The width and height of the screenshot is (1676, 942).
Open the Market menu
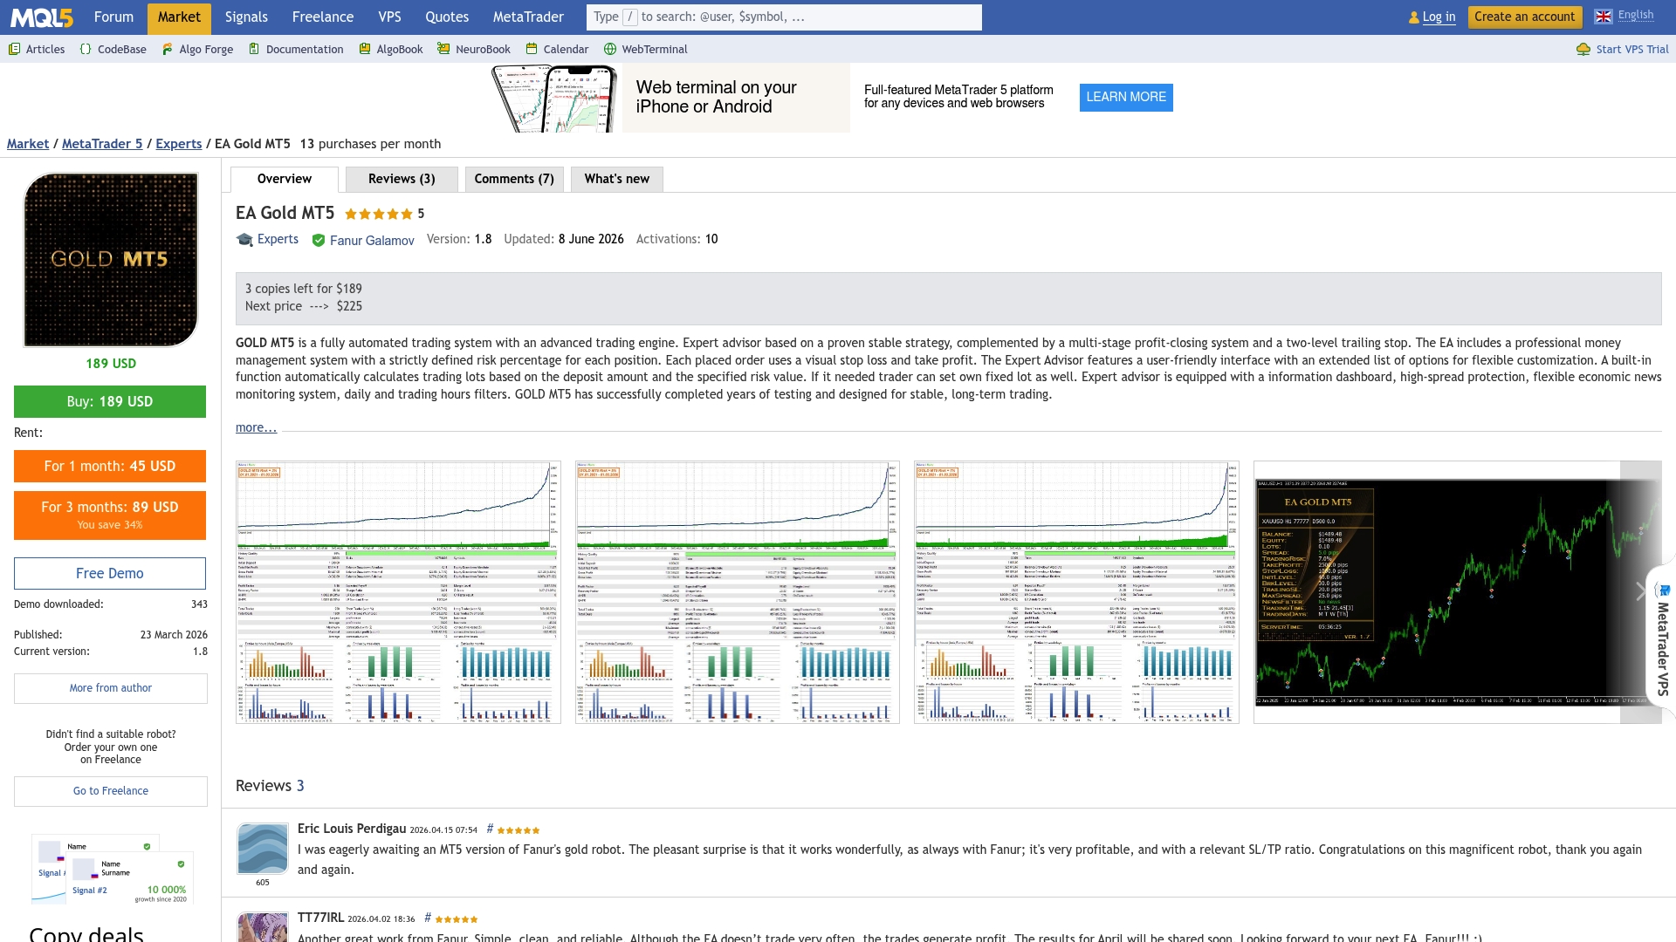[179, 17]
